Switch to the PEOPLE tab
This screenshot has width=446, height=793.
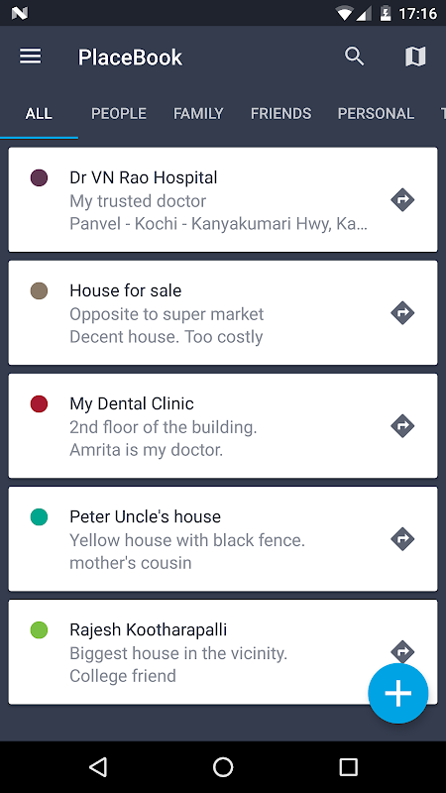(x=119, y=113)
